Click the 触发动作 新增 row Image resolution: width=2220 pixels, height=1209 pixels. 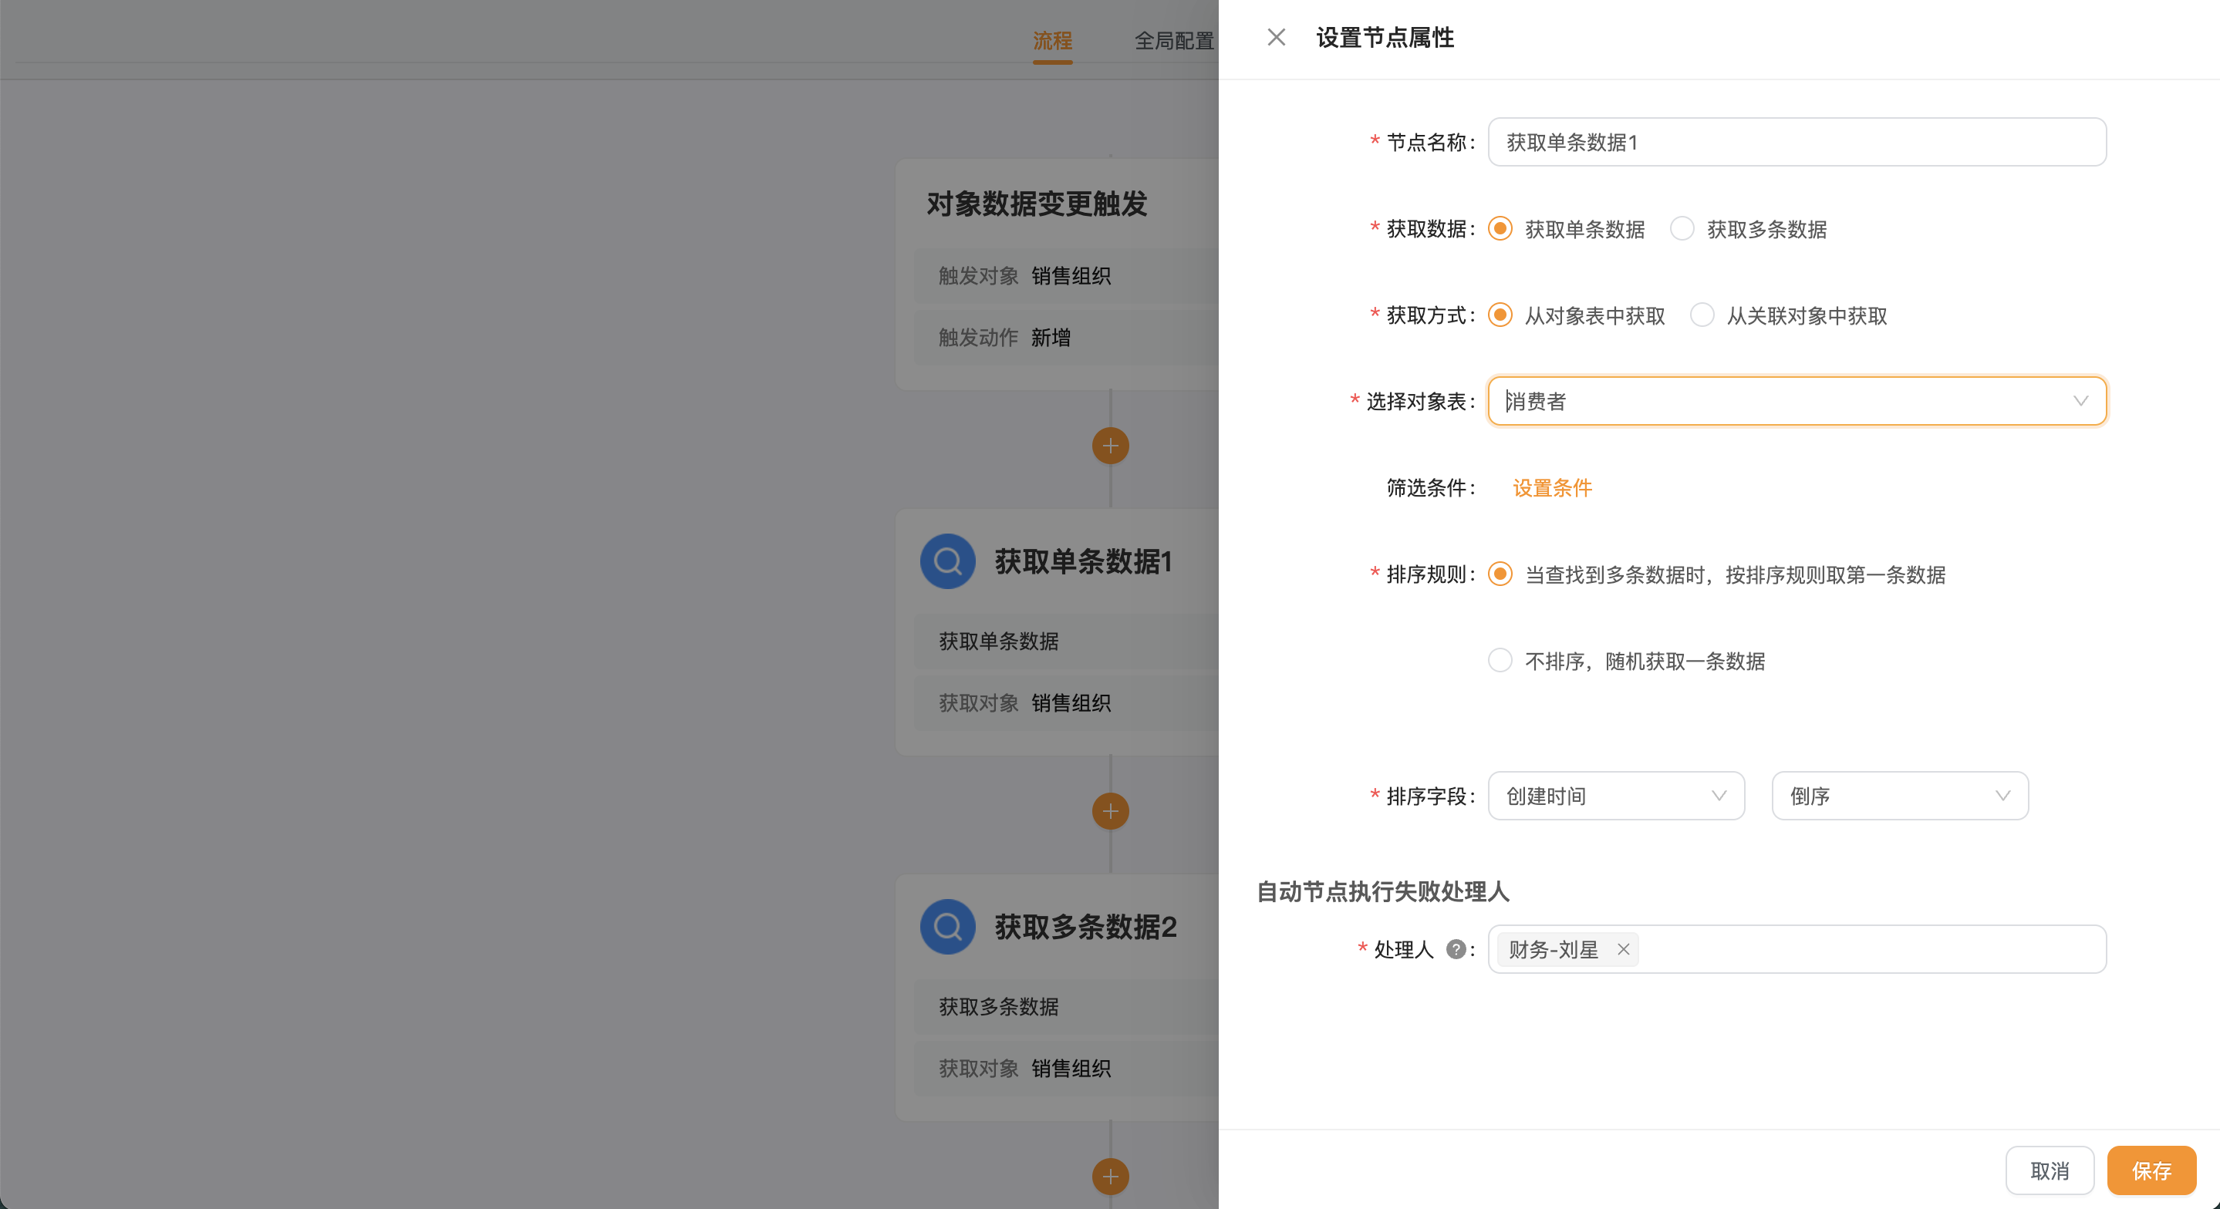pyautogui.click(x=1066, y=337)
